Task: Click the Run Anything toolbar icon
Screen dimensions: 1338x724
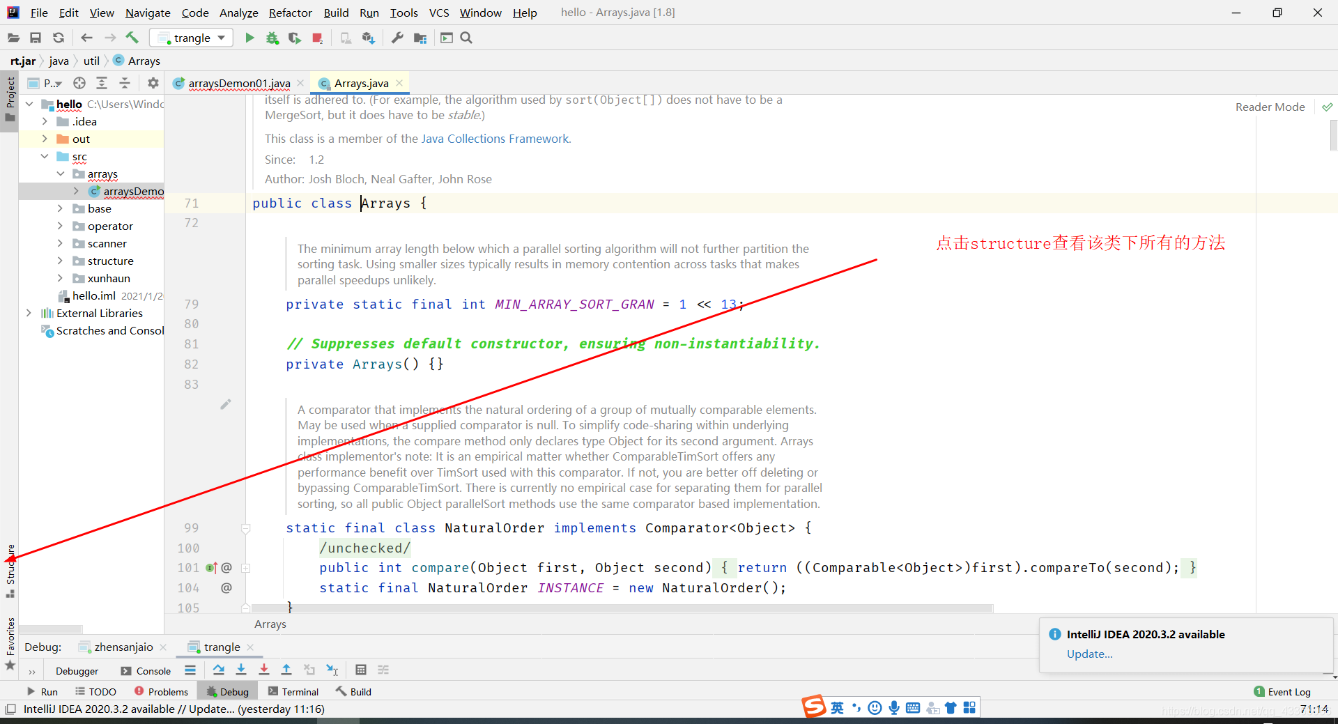Action: [x=447, y=38]
